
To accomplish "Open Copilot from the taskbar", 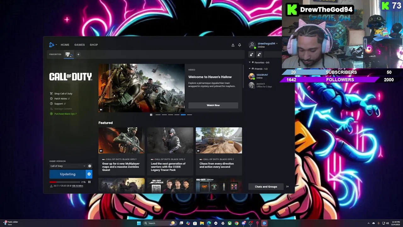I will tap(188, 223).
